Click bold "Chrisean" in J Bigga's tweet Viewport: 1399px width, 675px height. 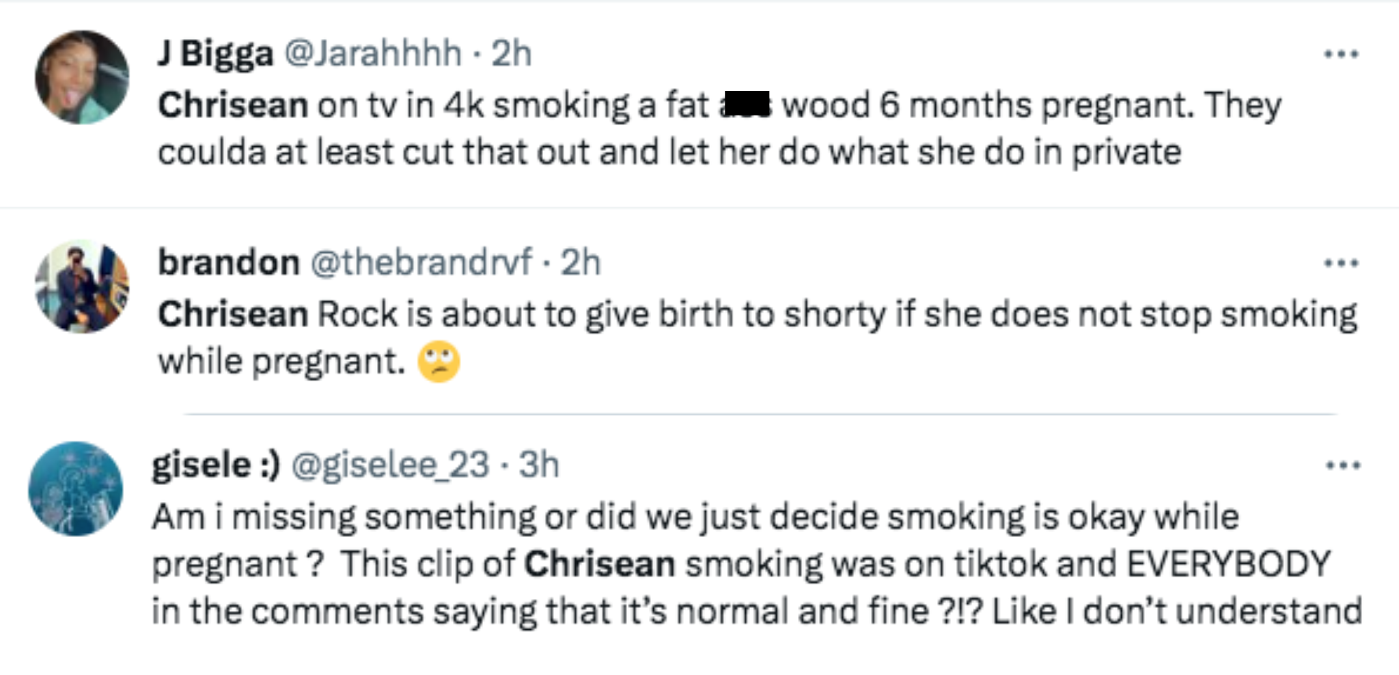233,106
